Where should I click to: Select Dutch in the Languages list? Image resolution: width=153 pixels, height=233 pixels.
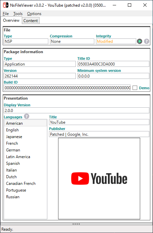click(x=25, y=177)
